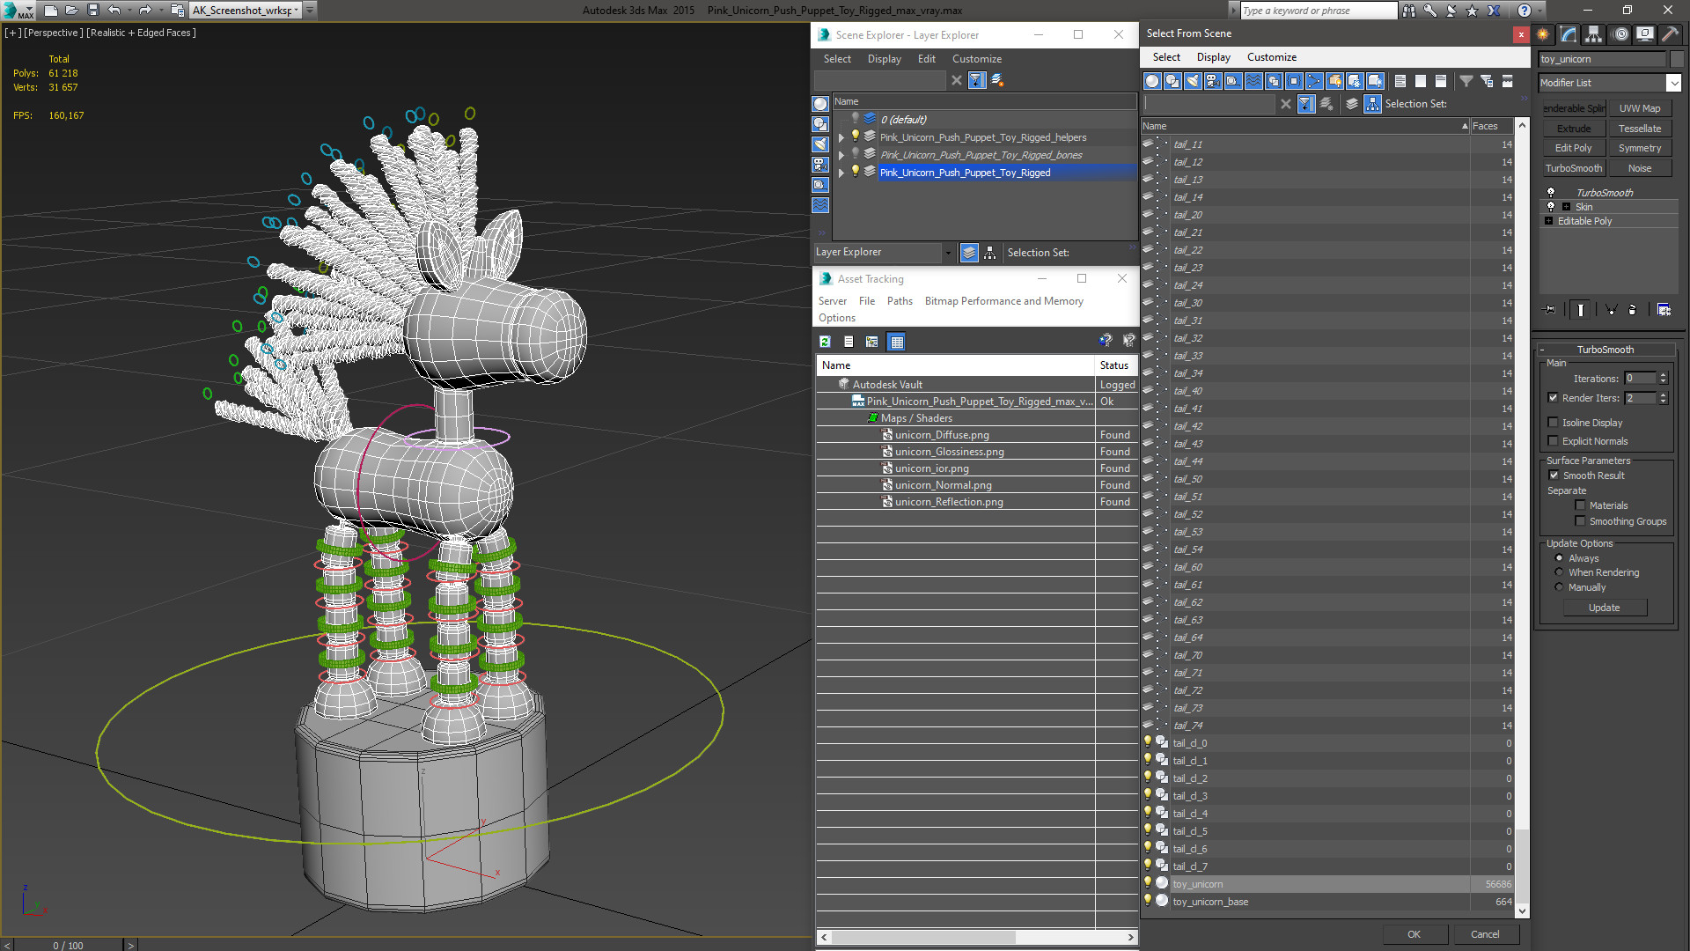1690x951 pixels.
Task: Open the Hierarchy command panel tab
Action: (1594, 34)
